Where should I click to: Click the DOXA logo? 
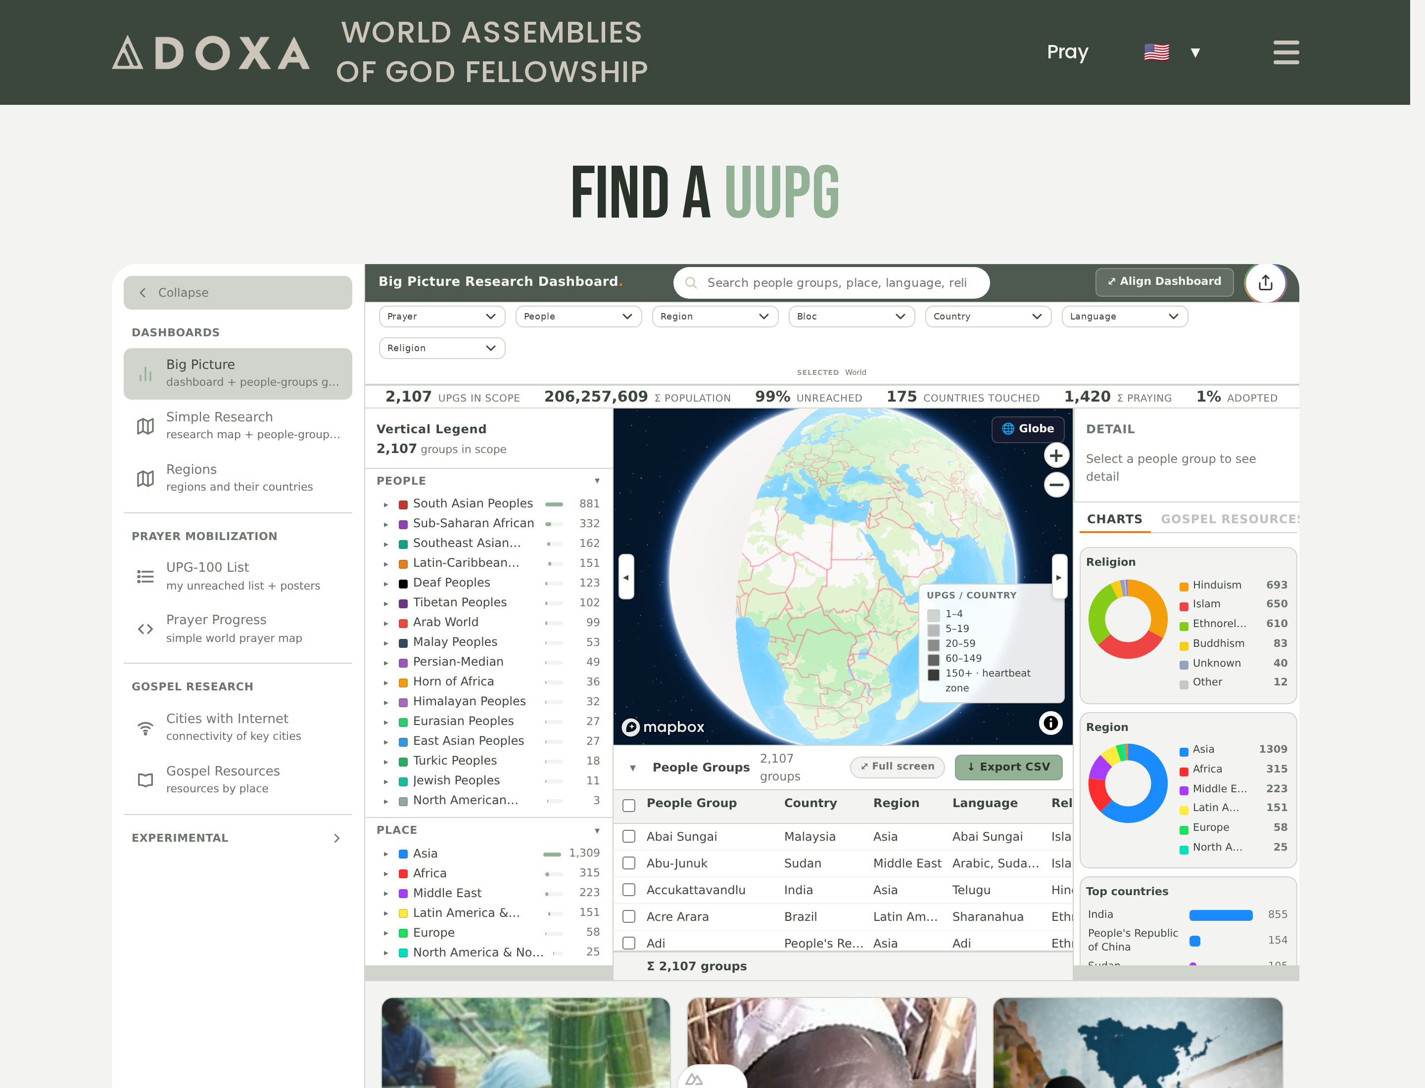pos(211,52)
